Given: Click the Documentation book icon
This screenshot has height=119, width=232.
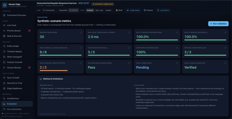Looking at the screenshot, I should tap(4, 109).
